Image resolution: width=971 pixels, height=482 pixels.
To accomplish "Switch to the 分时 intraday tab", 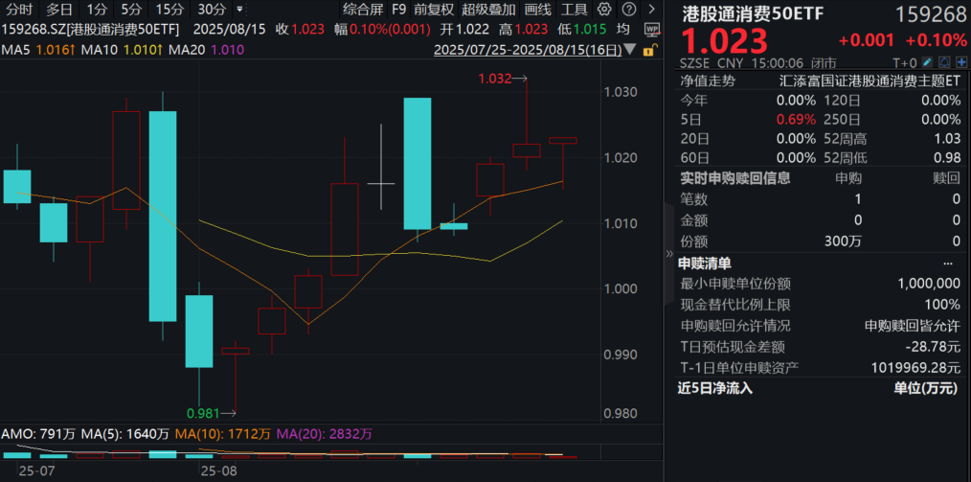I will pyautogui.click(x=18, y=9).
